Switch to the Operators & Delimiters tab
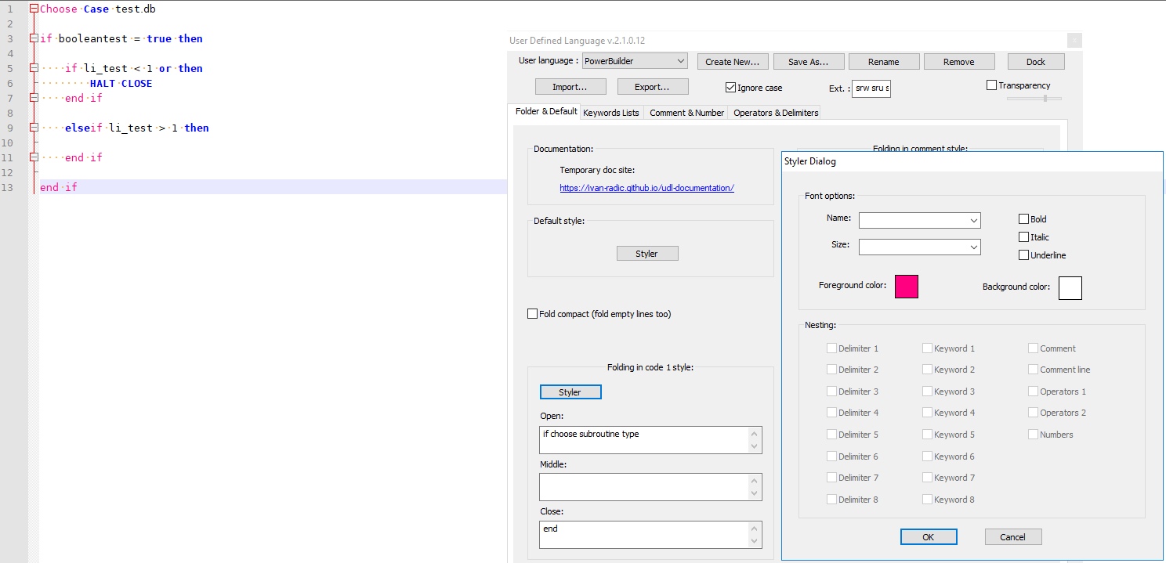Viewport: 1166px width, 563px height. pyautogui.click(x=774, y=112)
